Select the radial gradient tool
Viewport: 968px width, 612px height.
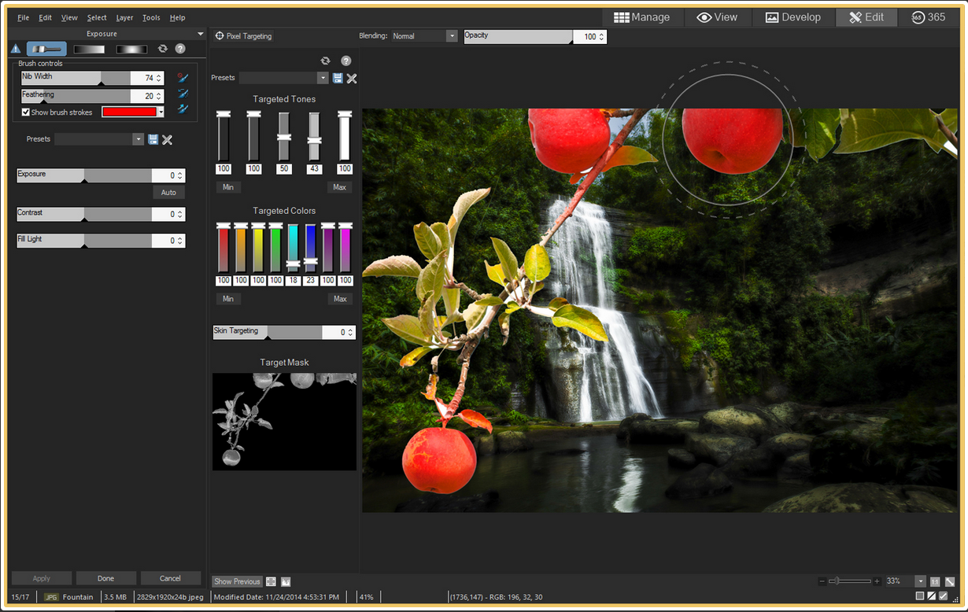point(131,49)
